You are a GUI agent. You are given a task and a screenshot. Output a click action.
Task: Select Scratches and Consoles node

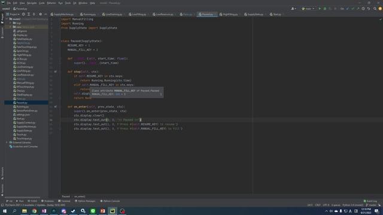coord(24,146)
